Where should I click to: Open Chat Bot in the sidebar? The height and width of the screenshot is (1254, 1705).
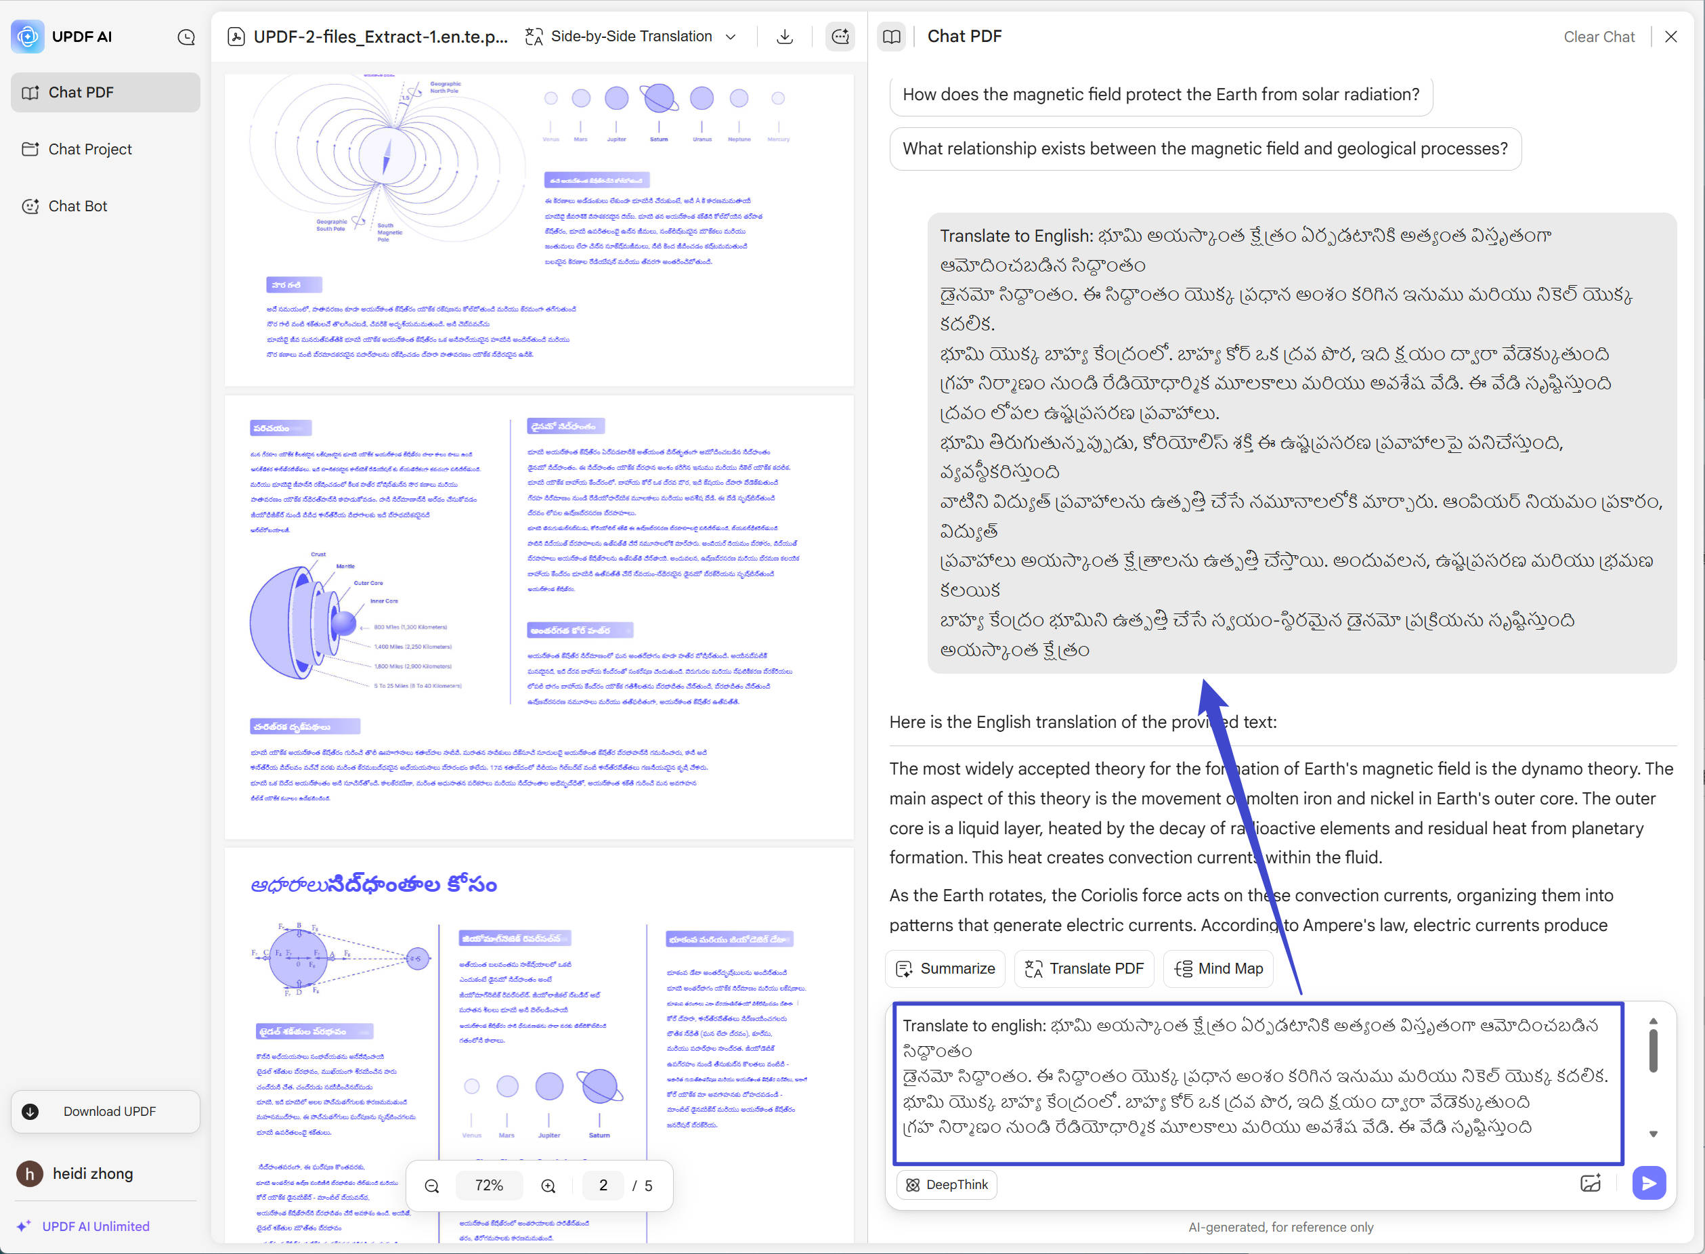tap(106, 206)
